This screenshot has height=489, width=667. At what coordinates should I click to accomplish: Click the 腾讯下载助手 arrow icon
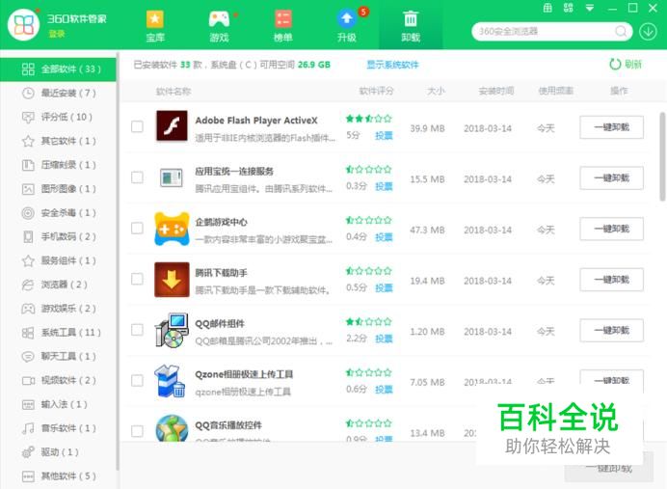point(172,280)
